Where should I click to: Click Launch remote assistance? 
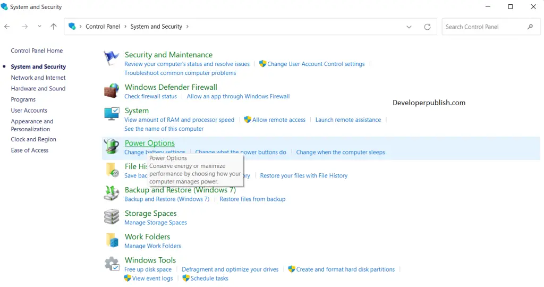(x=348, y=120)
